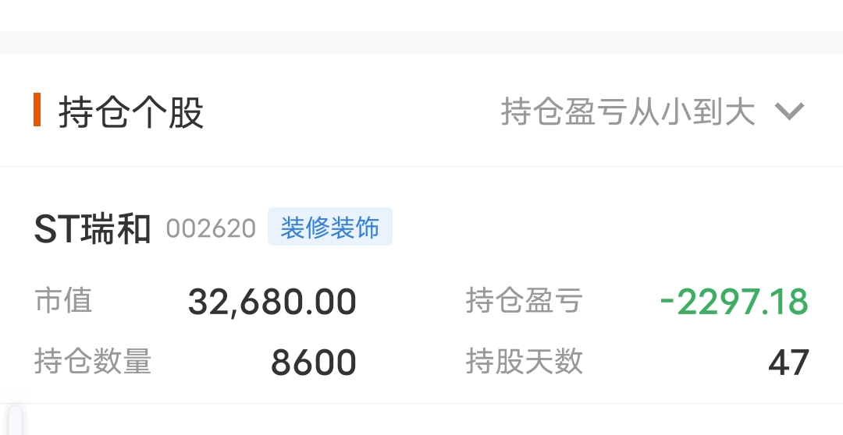This screenshot has width=843, height=435.
Task: Click the 持仓数量 label
Action: coord(93,360)
